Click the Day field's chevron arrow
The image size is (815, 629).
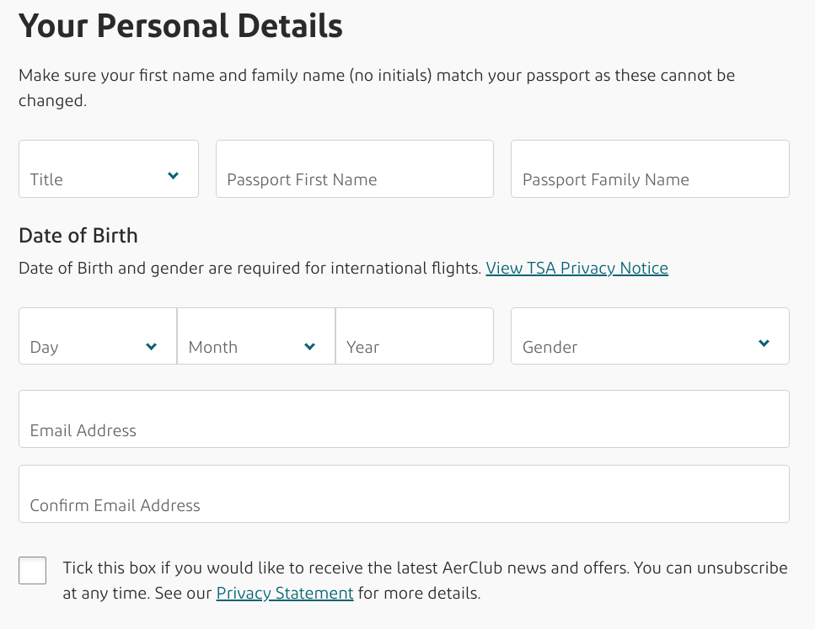(x=152, y=346)
